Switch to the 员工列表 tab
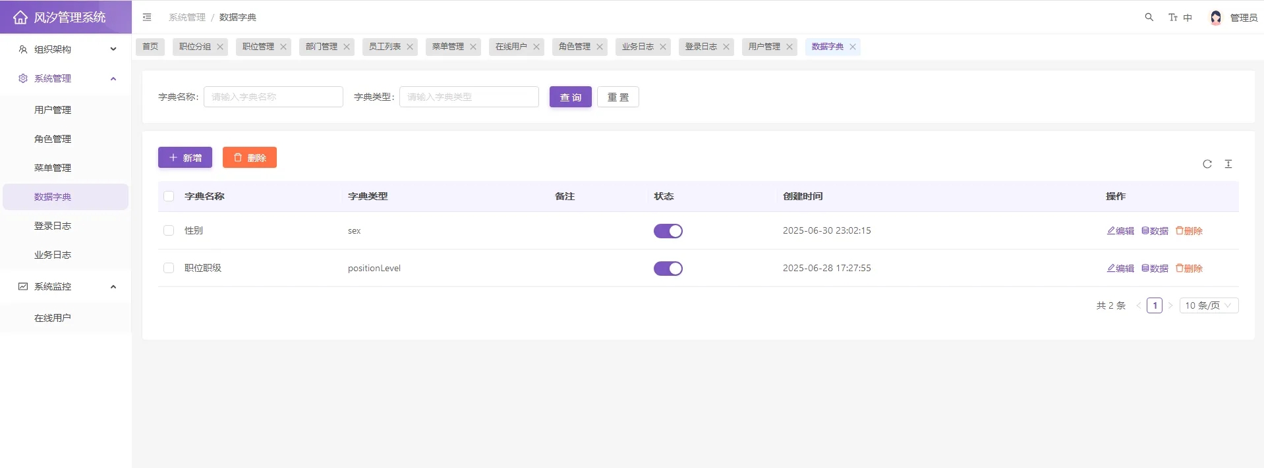 click(x=384, y=47)
